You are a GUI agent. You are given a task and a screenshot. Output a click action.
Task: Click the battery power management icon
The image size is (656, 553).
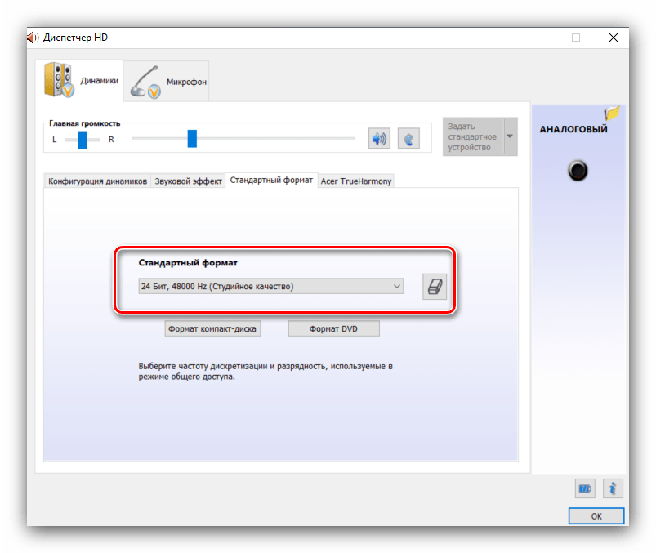585,489
